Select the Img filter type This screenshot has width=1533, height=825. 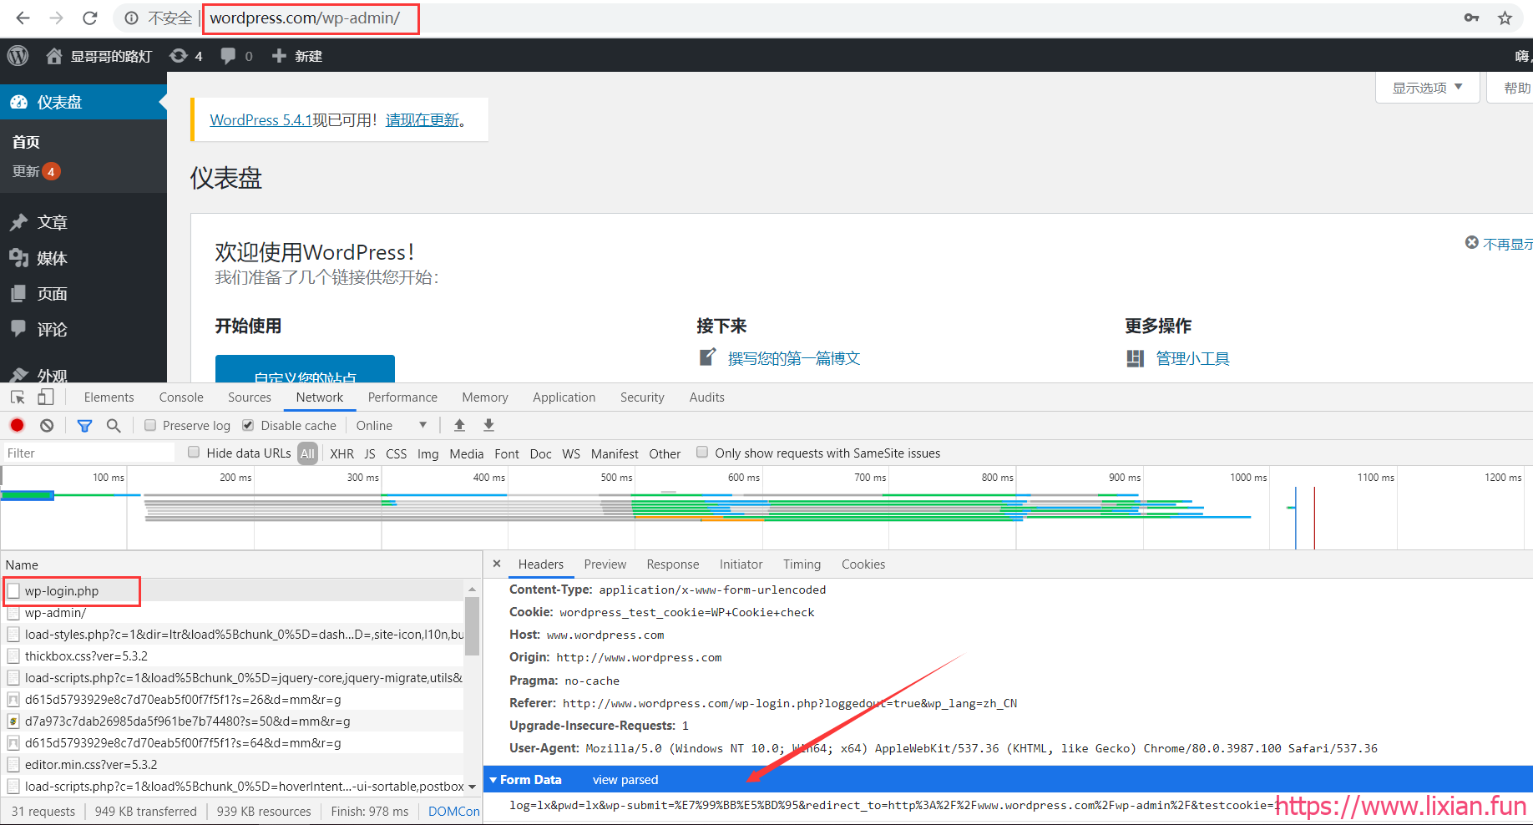click(x=428, y=453)
